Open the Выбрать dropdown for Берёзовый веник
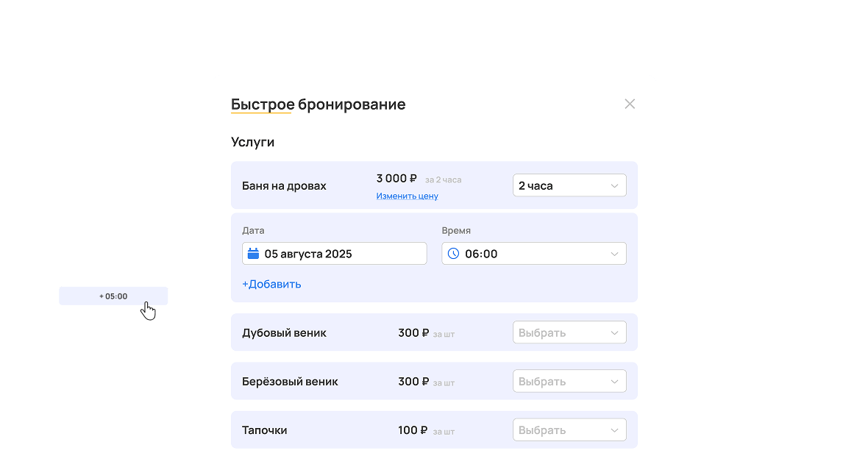 point(569,381)
